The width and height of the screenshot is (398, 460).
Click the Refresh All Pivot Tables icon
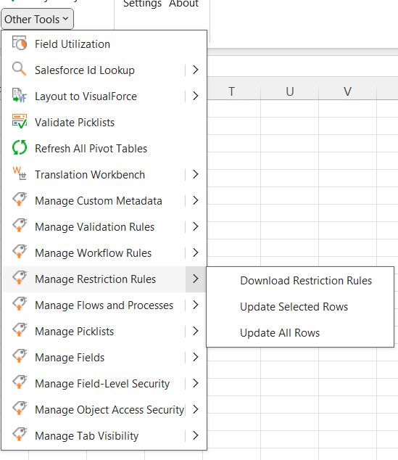click(x=20, y=148)
